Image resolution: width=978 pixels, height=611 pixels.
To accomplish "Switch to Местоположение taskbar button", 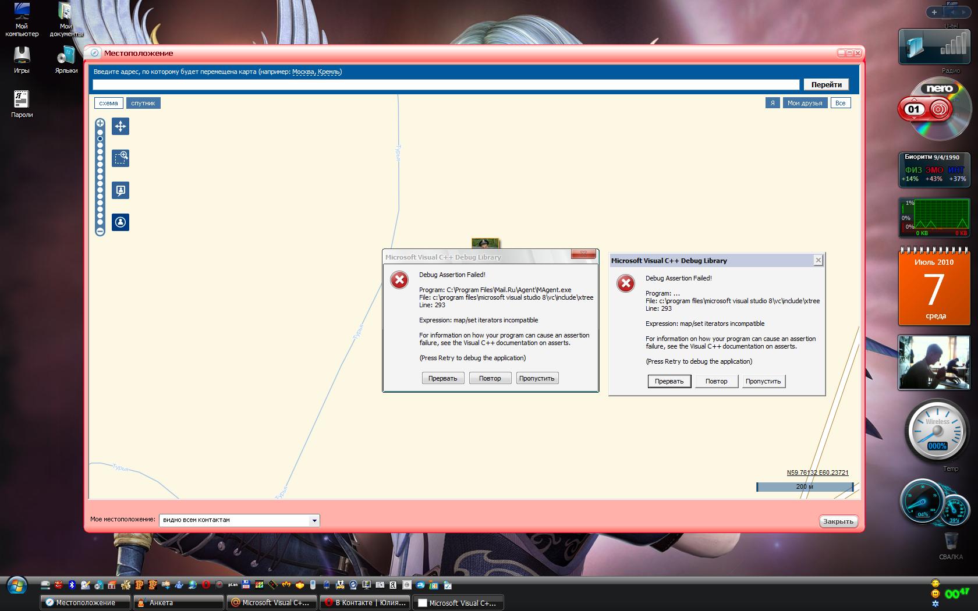I will (x=86, y=602).
